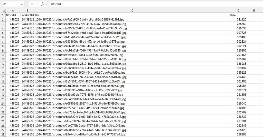The image size is (263, 137).
Task: Select column D header
Action: click(238, 10)
